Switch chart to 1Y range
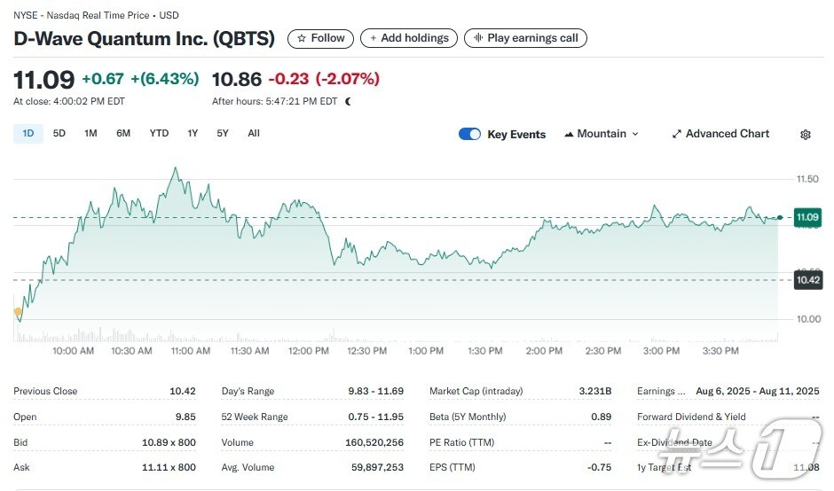Image resolution: width=834 pixels, height=491 pixels. pyautogui.click(x=193, y=133)
